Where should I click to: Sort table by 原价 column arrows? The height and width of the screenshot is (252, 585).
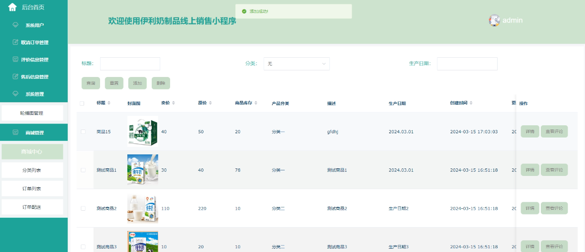pos(210,103)
